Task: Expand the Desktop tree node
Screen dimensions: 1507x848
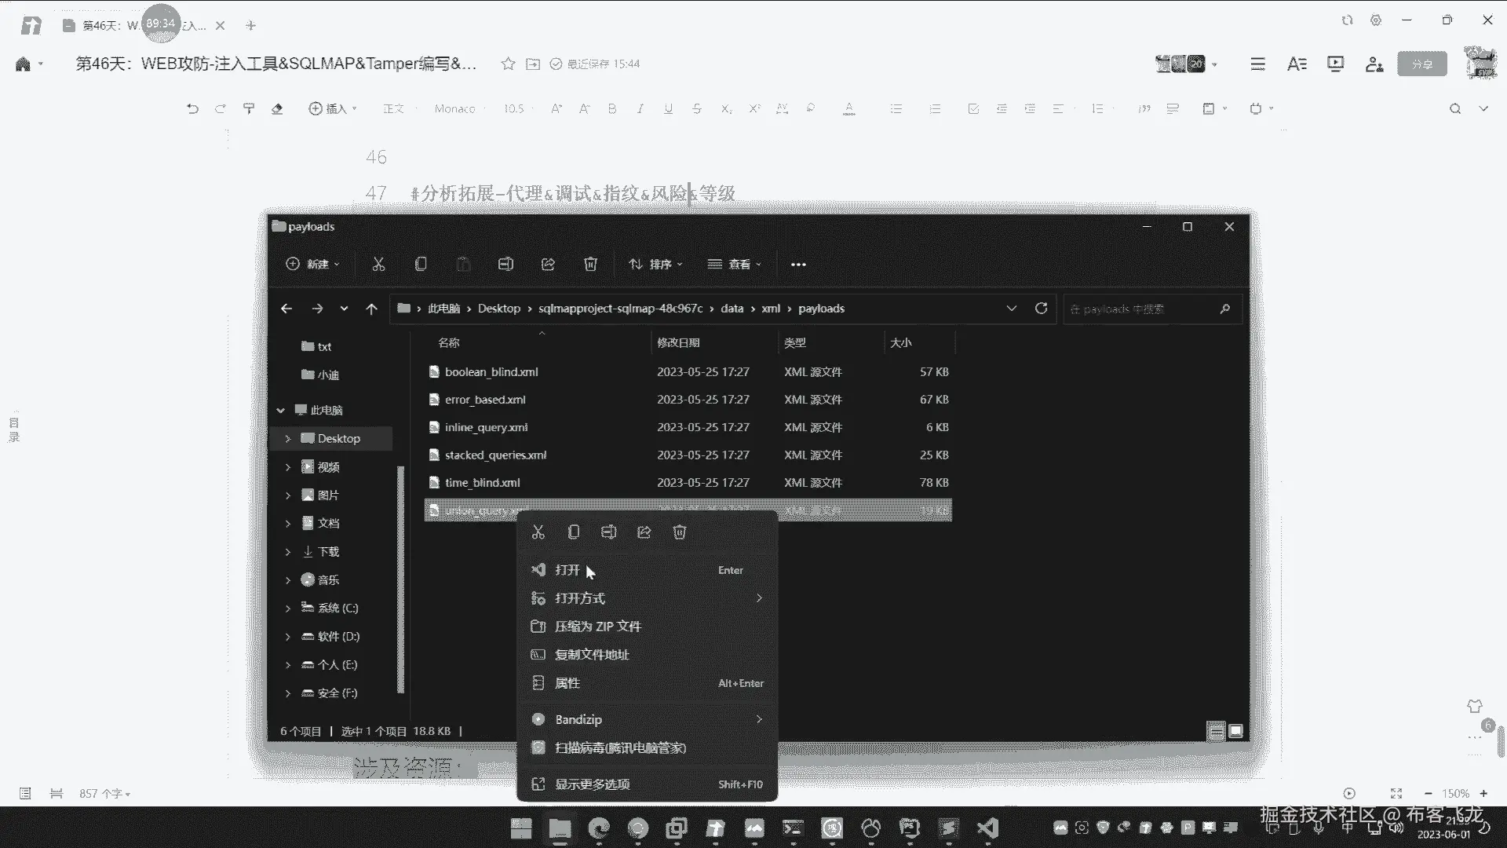Action: (287, 439)
